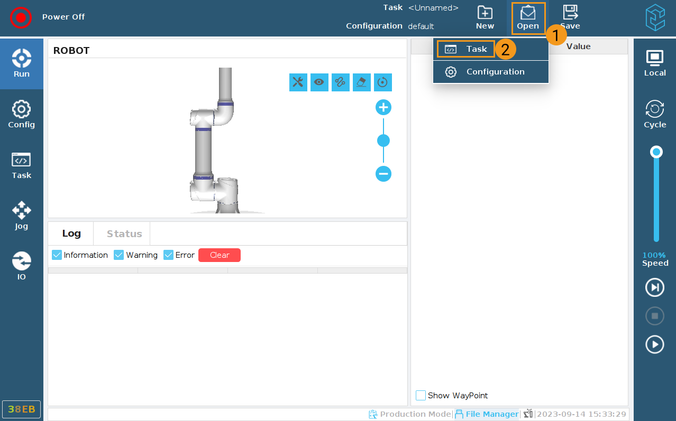Toggle the eye visibility icon in robot view
The height and width of the screenshot is (421, 676).
coord(319,82)
